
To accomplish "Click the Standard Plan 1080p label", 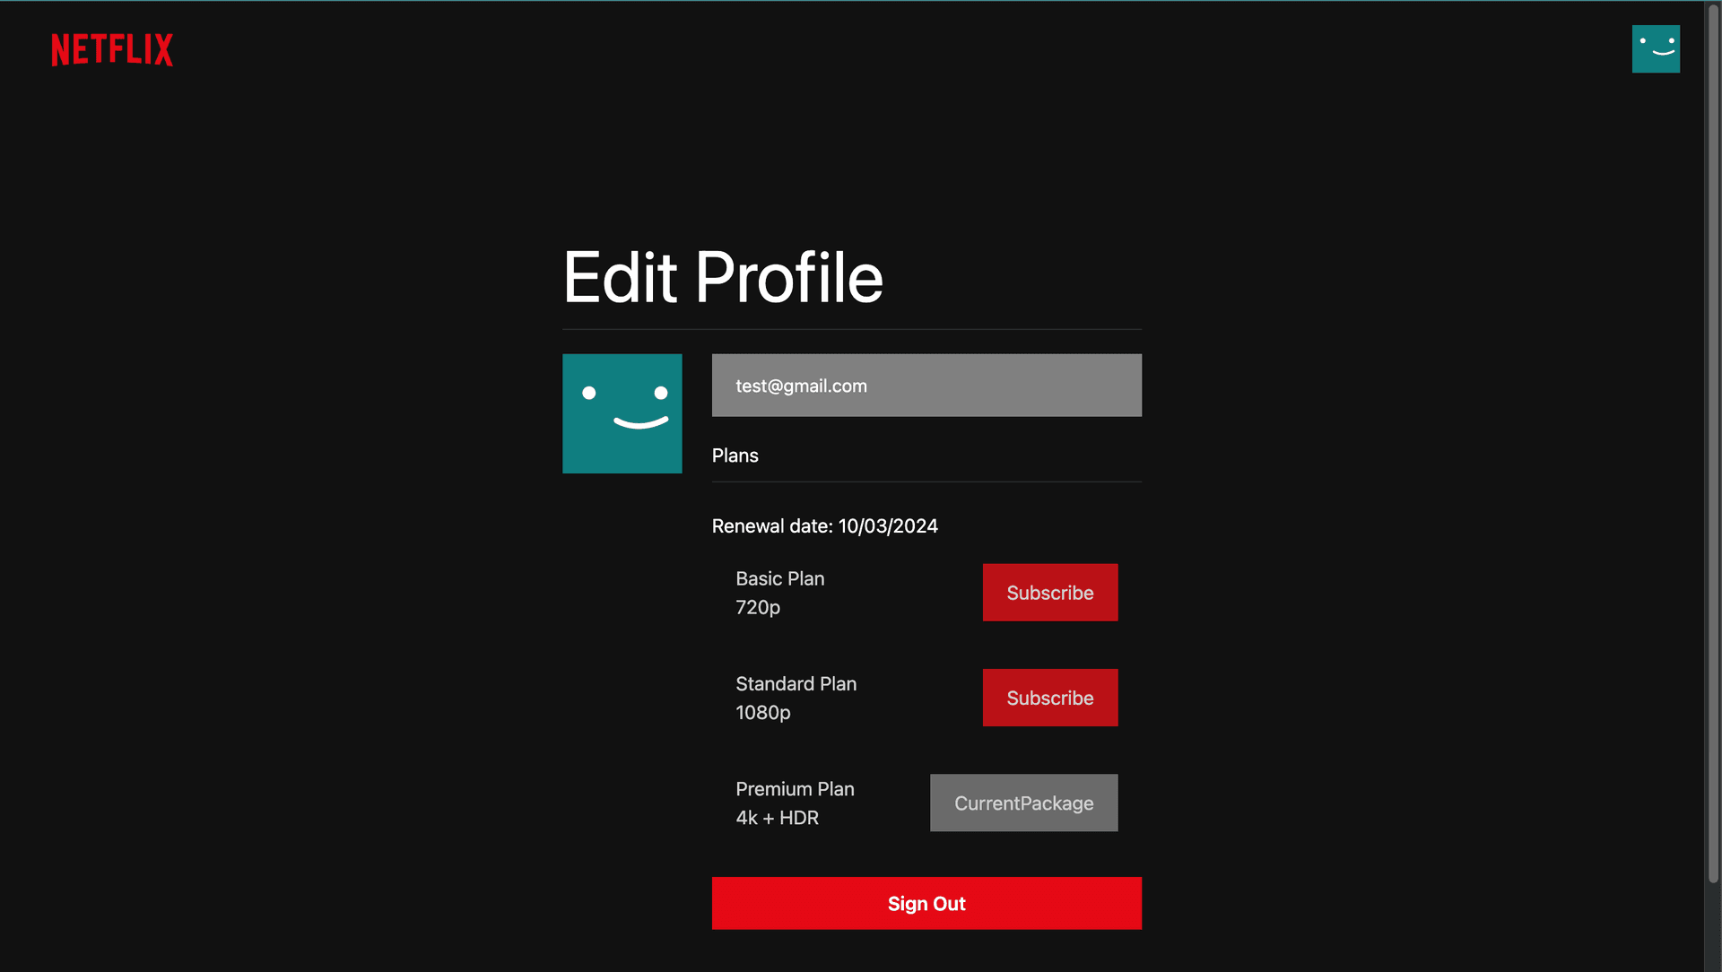I will (x=796, y=697).
